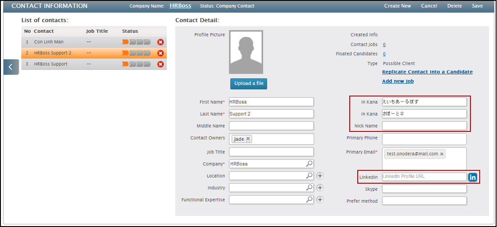
Task: Click the Nick Name input field
Action: (x=424, y=126)
